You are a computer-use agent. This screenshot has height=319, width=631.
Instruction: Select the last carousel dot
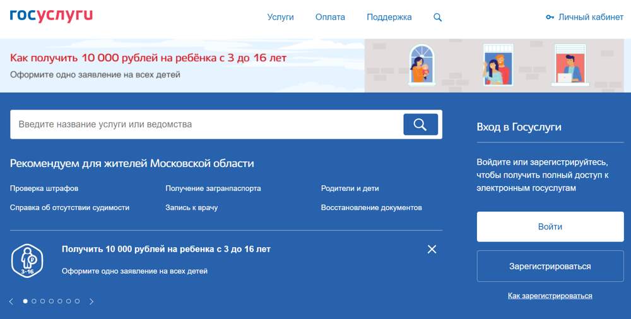pos(77,301)
